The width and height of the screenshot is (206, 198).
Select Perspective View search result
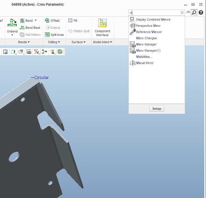[x=156, y=26]
